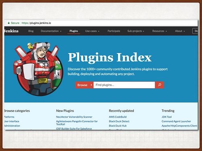Open the Resources dropdown menu
This screenshot has height=151, width=202.
coord(160,31)
